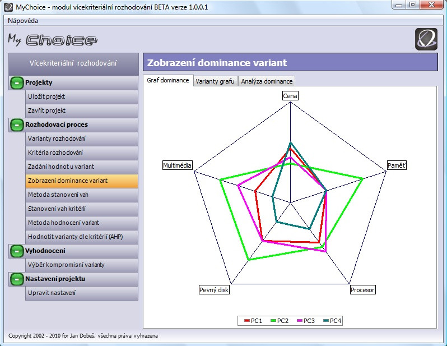Open Varianty rozhodování
Image resolution: width=447 pixels, height=346 pixels.
82,139
